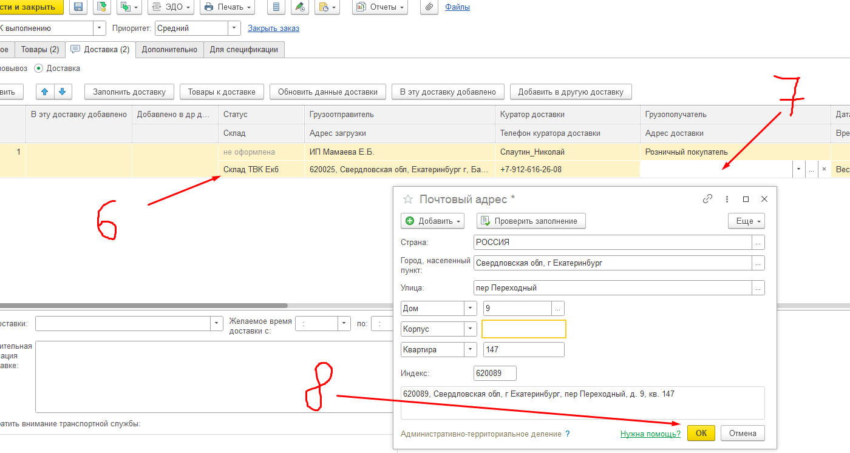The height and width of the screenshot is (453, 850).
Task: Switch to the Товары (2) tab
Action: (x=39, y=50)
